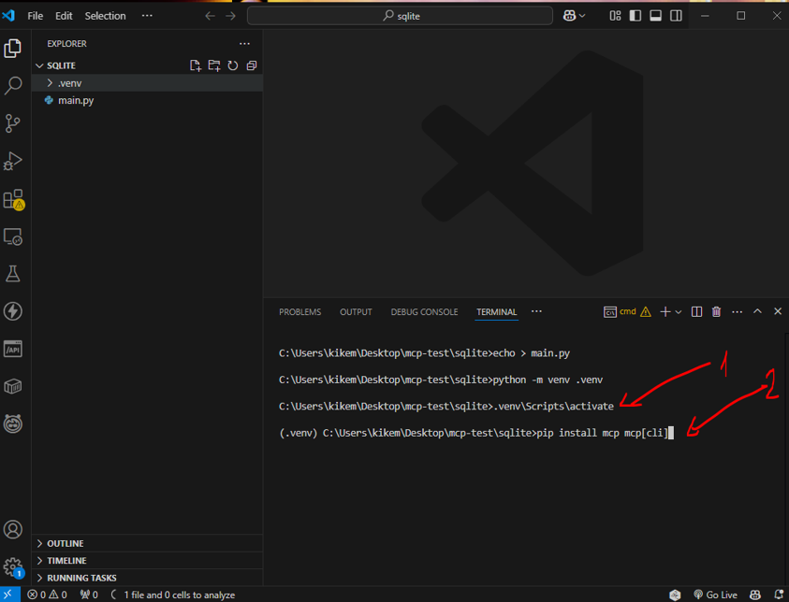The height and width of the screenshot is (602, 789).
Task: Click Go Live in status bar
Action: [x=716, y=595]
